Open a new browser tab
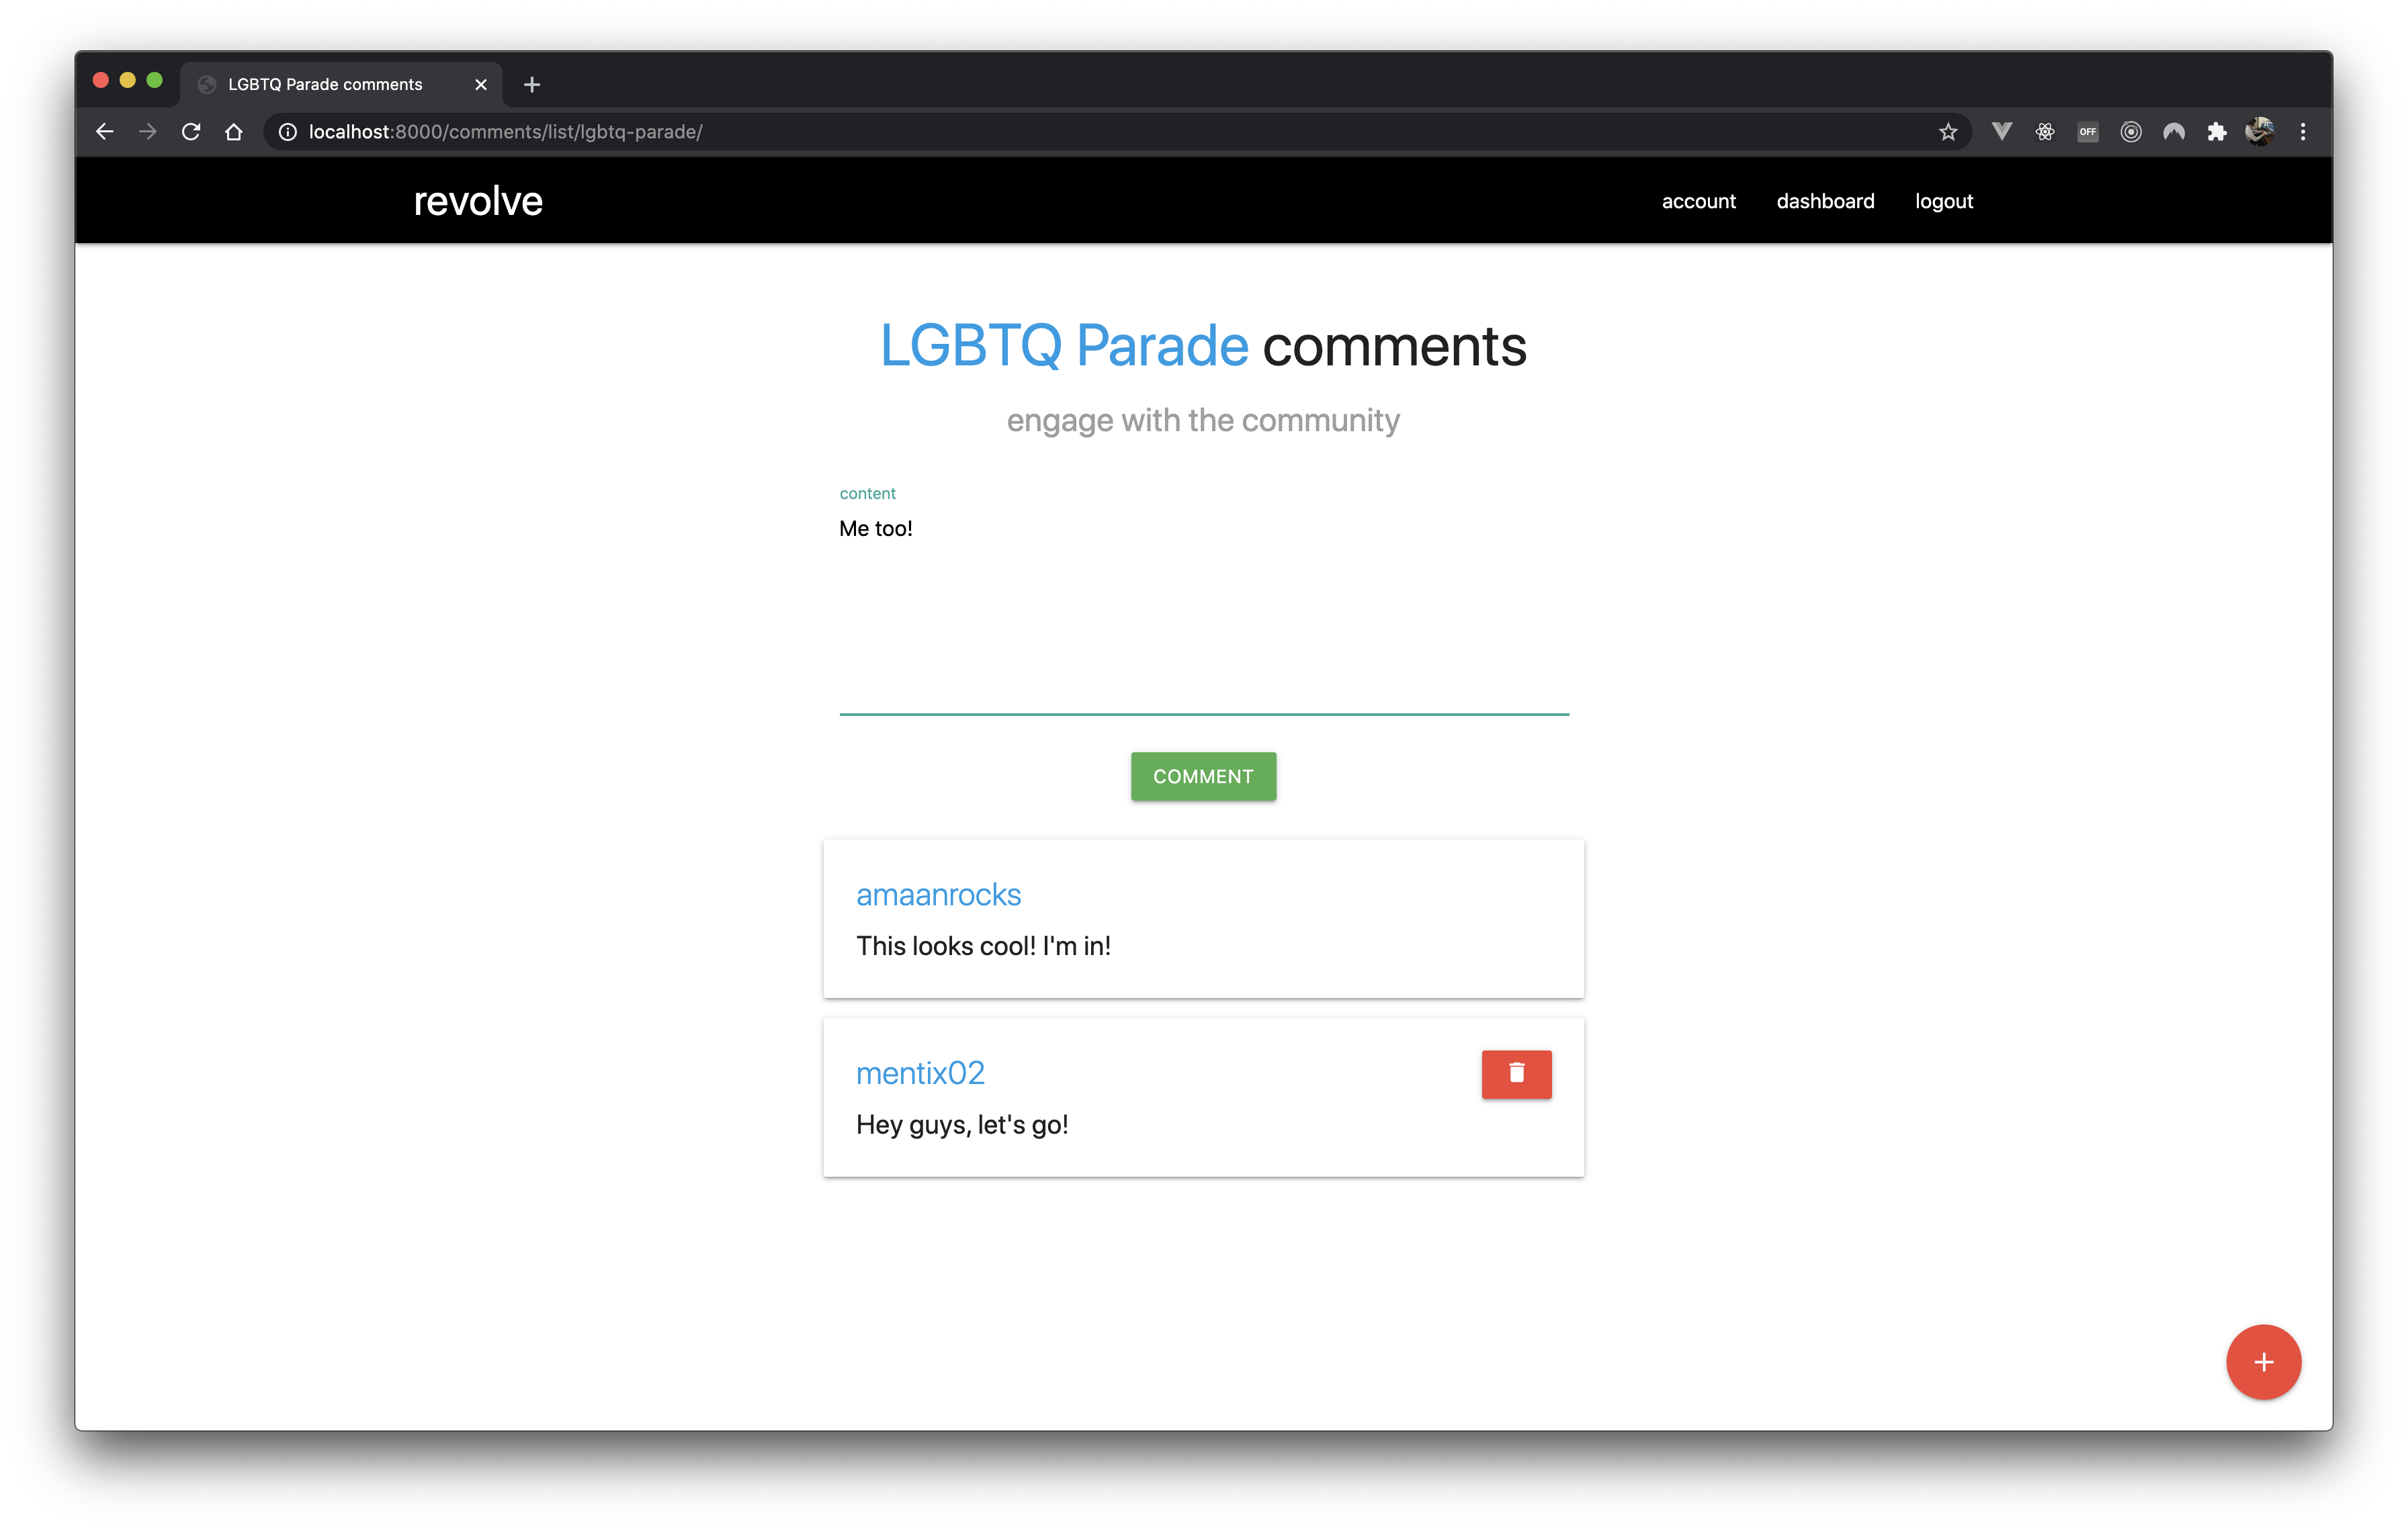This screenshot has width=2408, height=1530. [532, 85]
